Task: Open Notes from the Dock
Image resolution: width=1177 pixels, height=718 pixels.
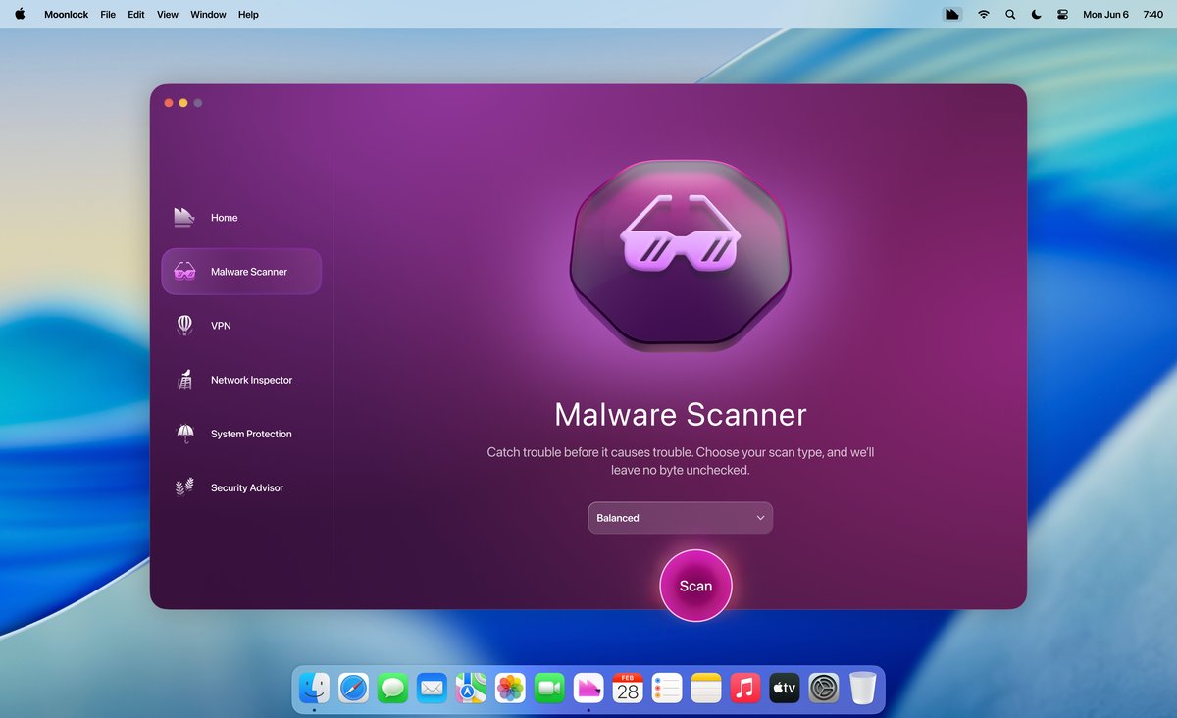Action: [x=706, y=689]
